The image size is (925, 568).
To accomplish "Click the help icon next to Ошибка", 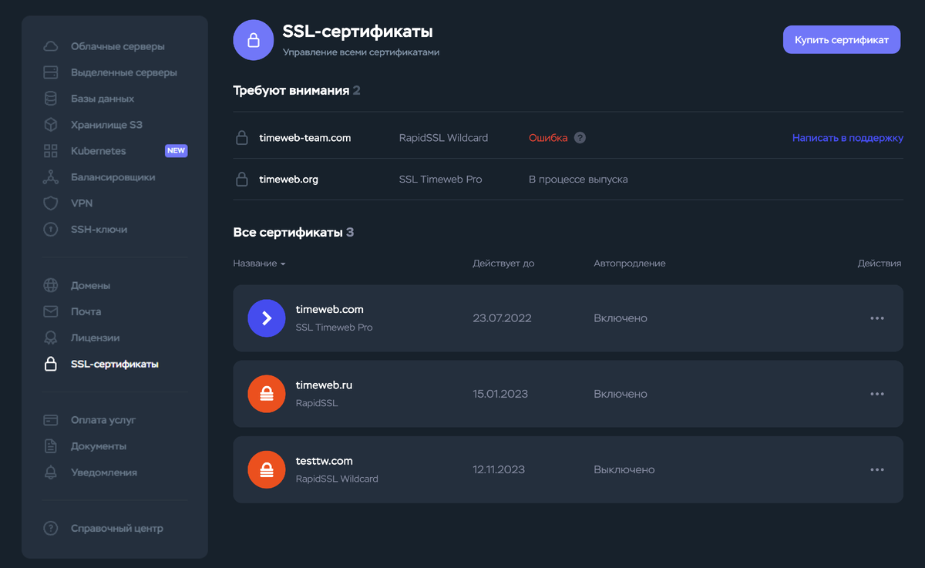I will 580,138.
